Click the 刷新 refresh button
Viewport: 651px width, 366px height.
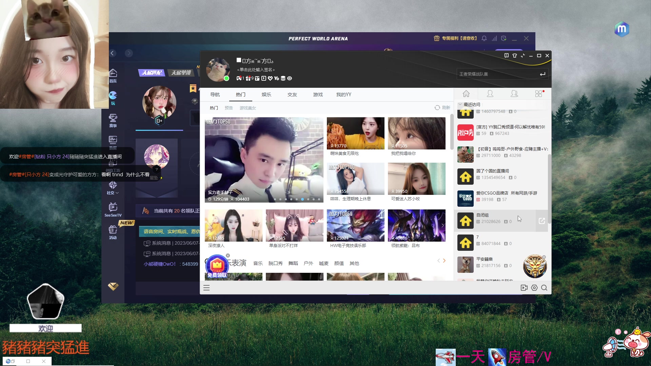pos(442,107)
